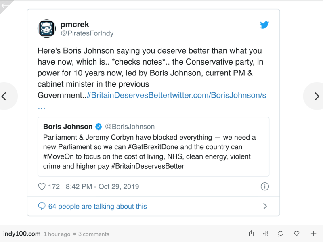Expand the conversation chevron arrow
Viewport: 323px width, 242px height.
click(x=265, y=206)
